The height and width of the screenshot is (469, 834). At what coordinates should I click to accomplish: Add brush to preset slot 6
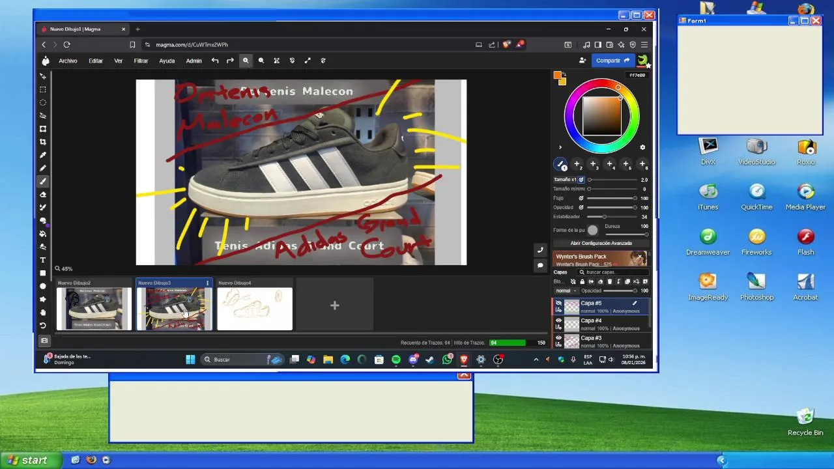pyautogui.click(x=642, y=164)
